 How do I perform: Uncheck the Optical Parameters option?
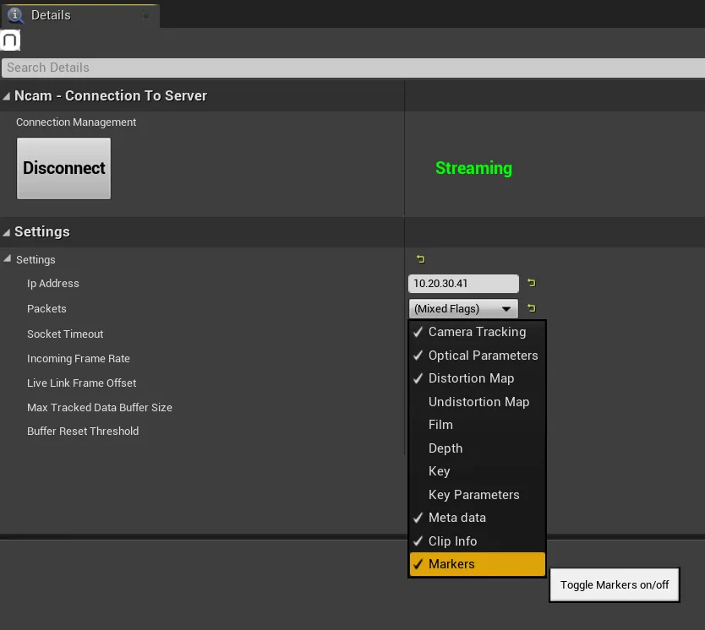(477, 356)
